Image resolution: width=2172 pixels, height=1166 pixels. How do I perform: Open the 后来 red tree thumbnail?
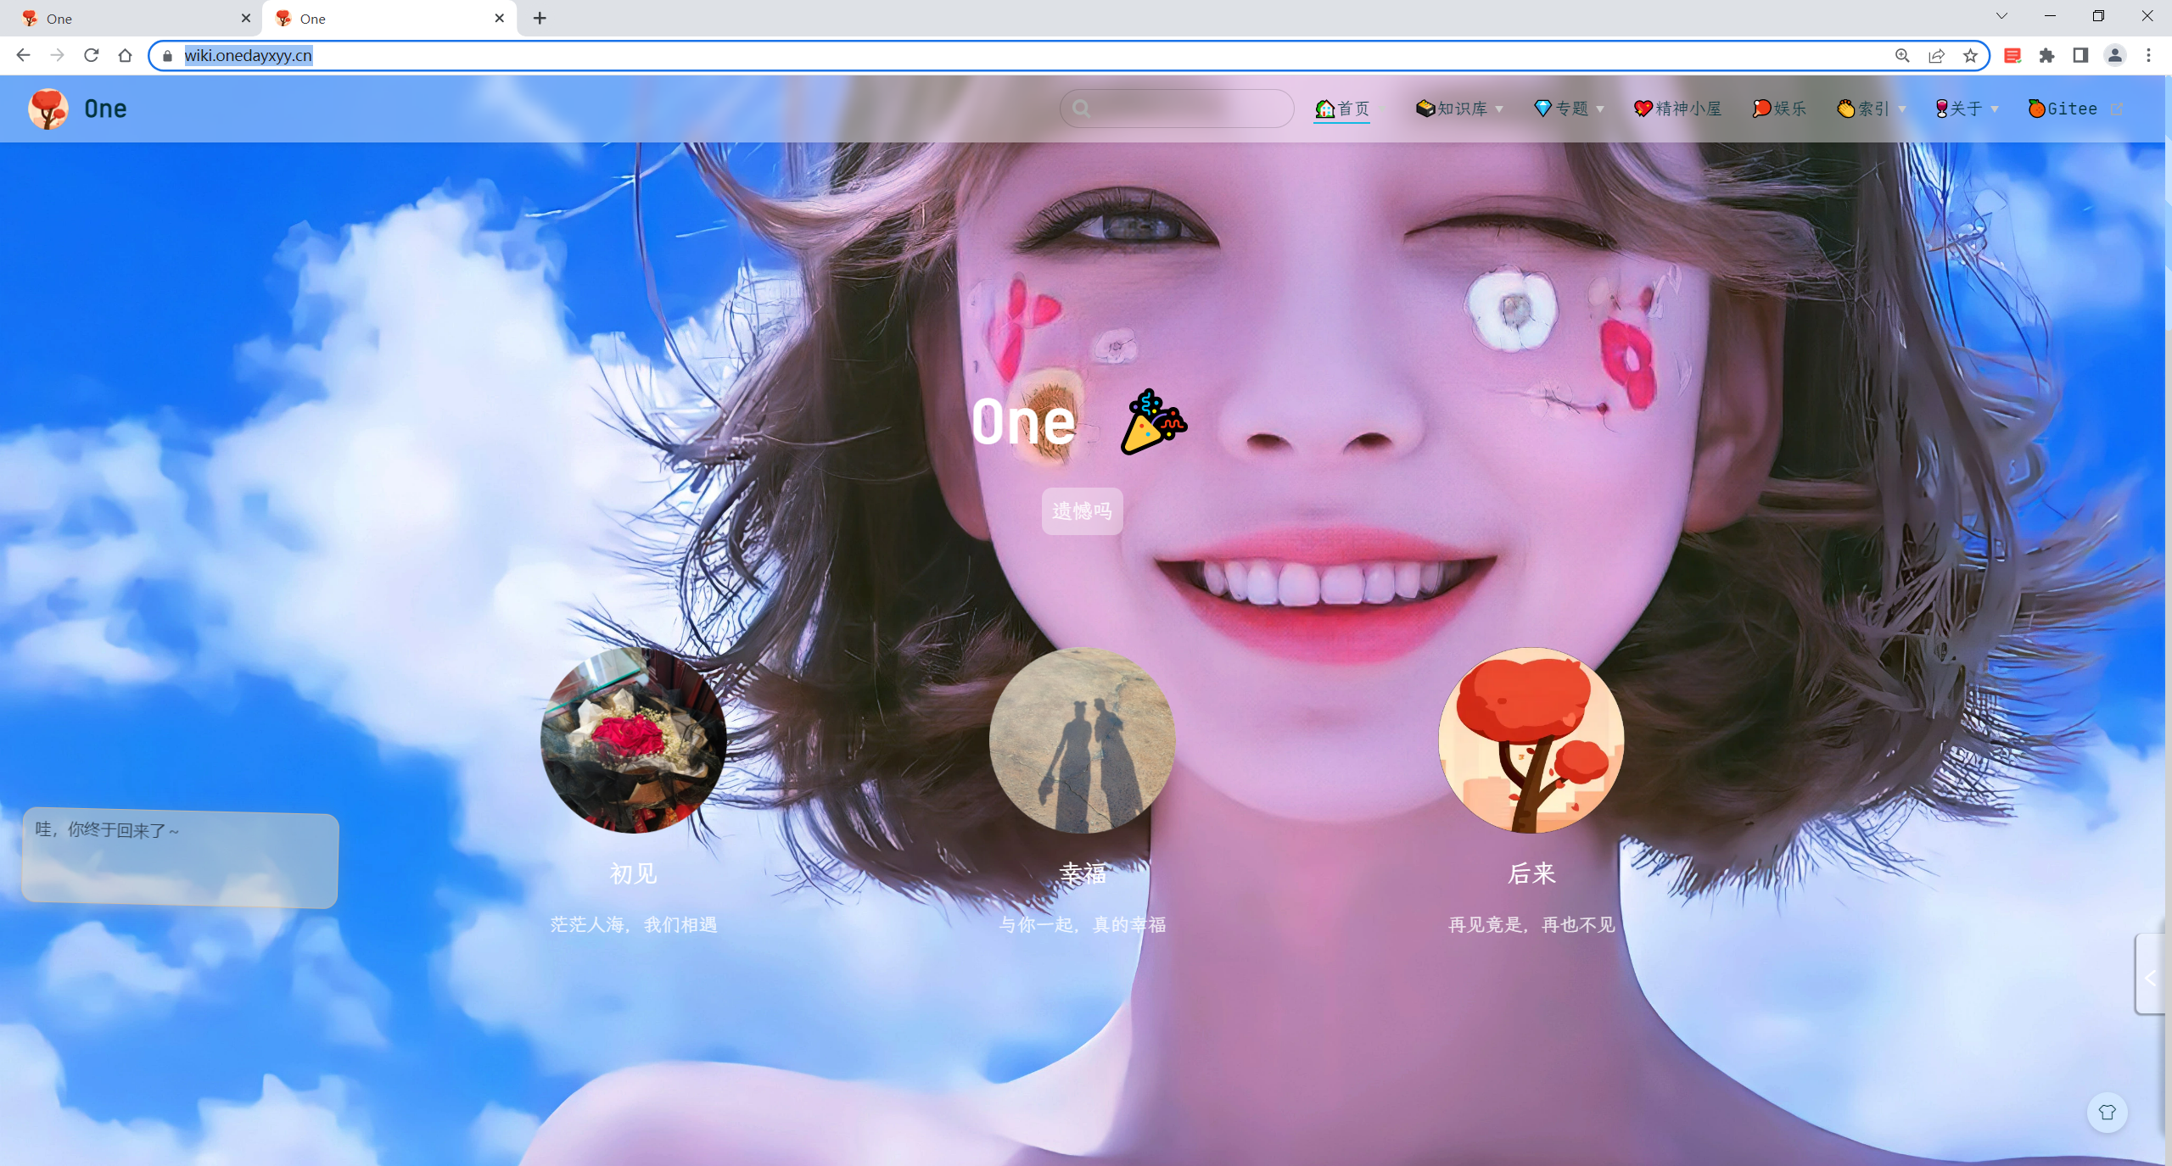(1531, 739)
